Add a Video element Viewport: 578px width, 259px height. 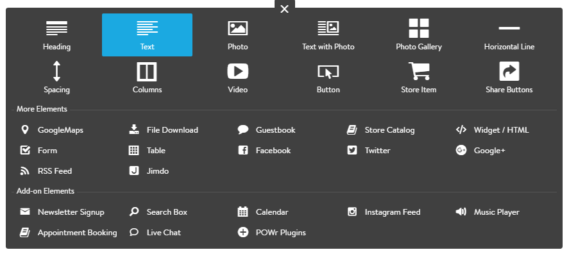tap(238, 78)
